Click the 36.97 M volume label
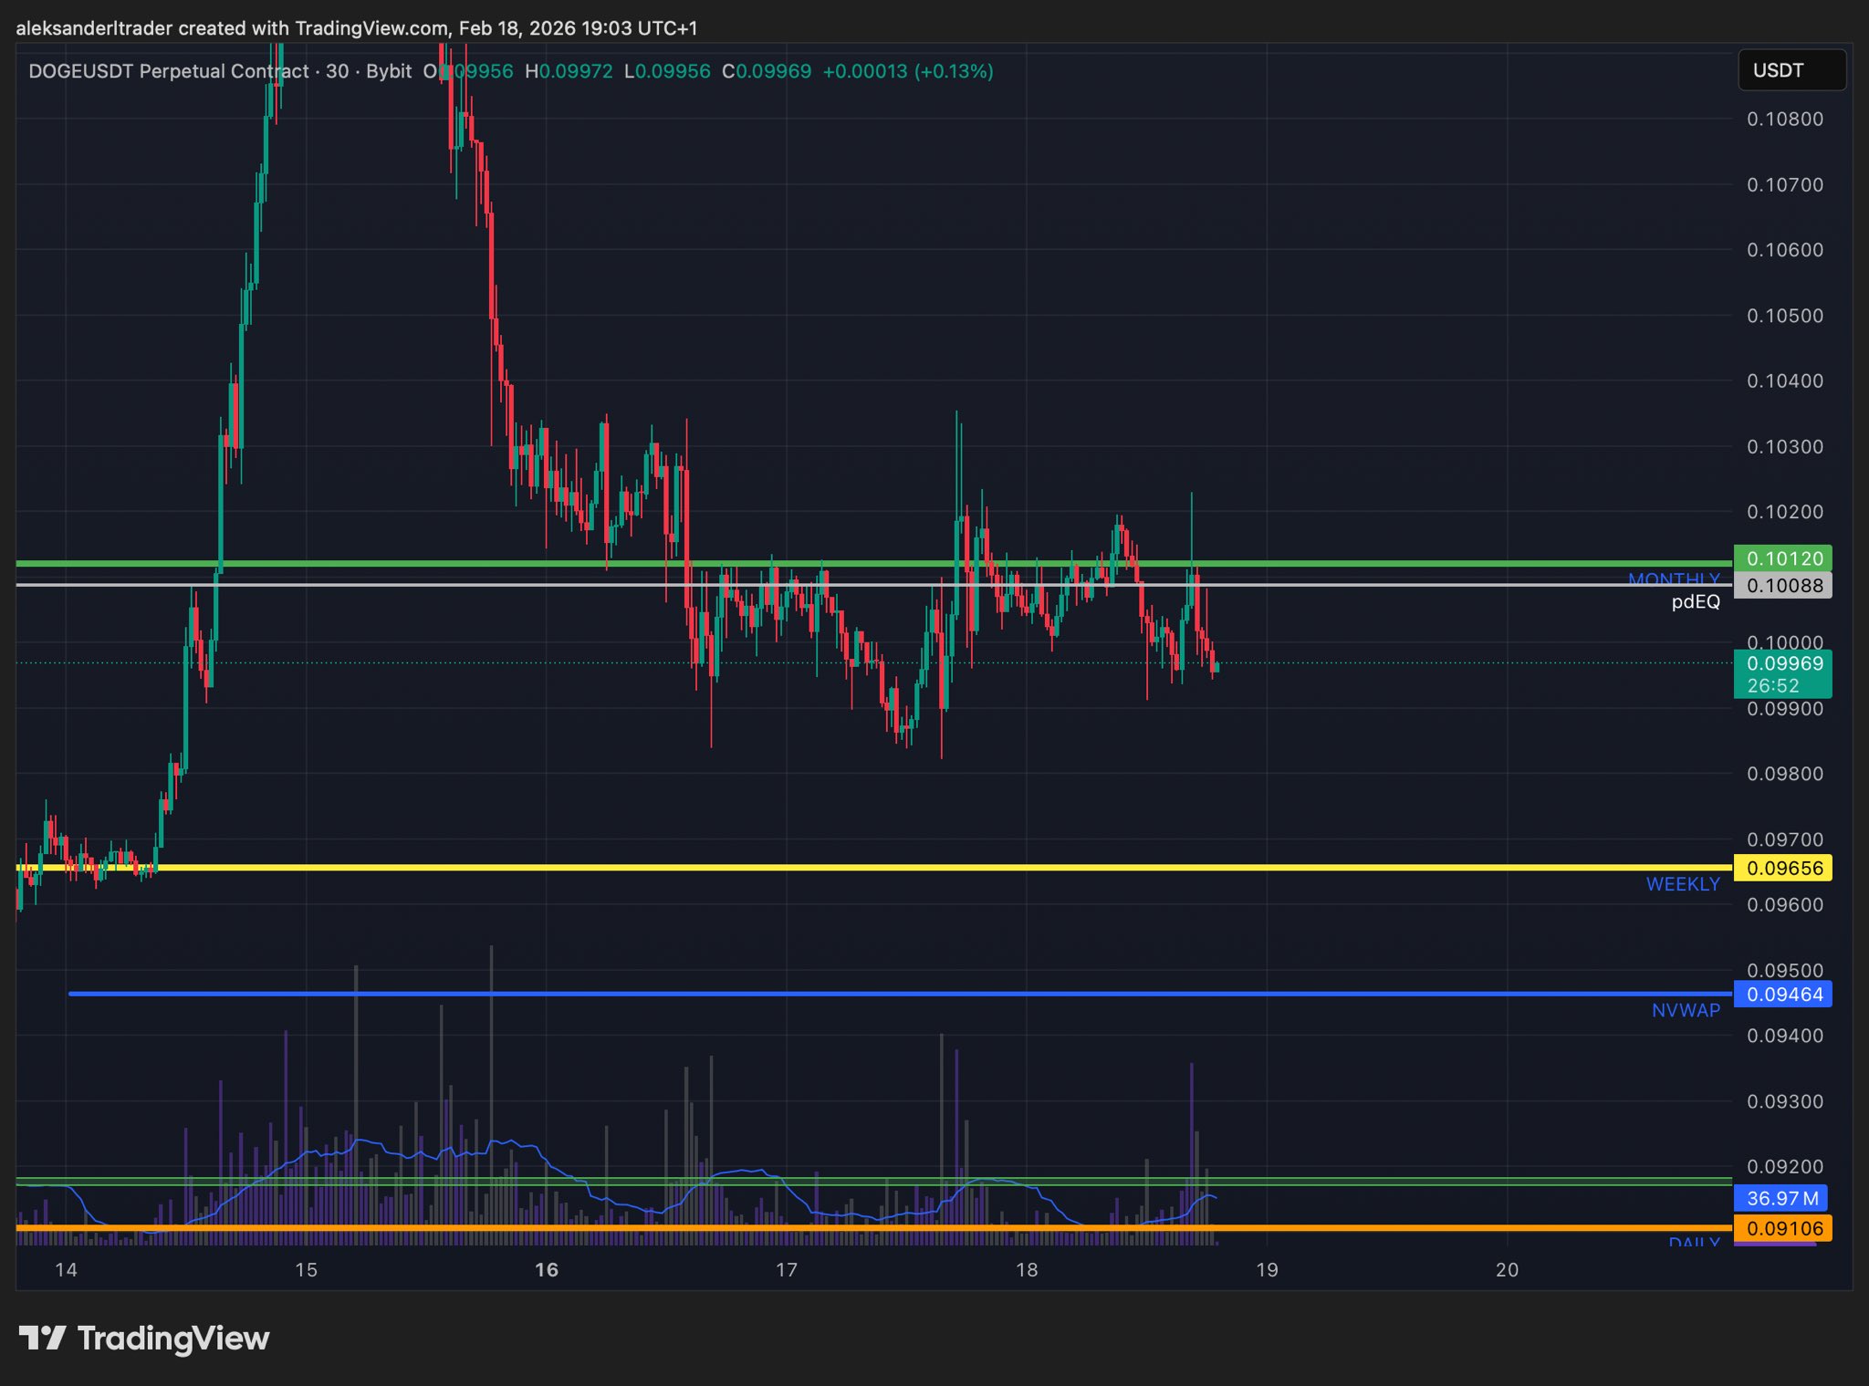 click(x=1780, y=1198)
